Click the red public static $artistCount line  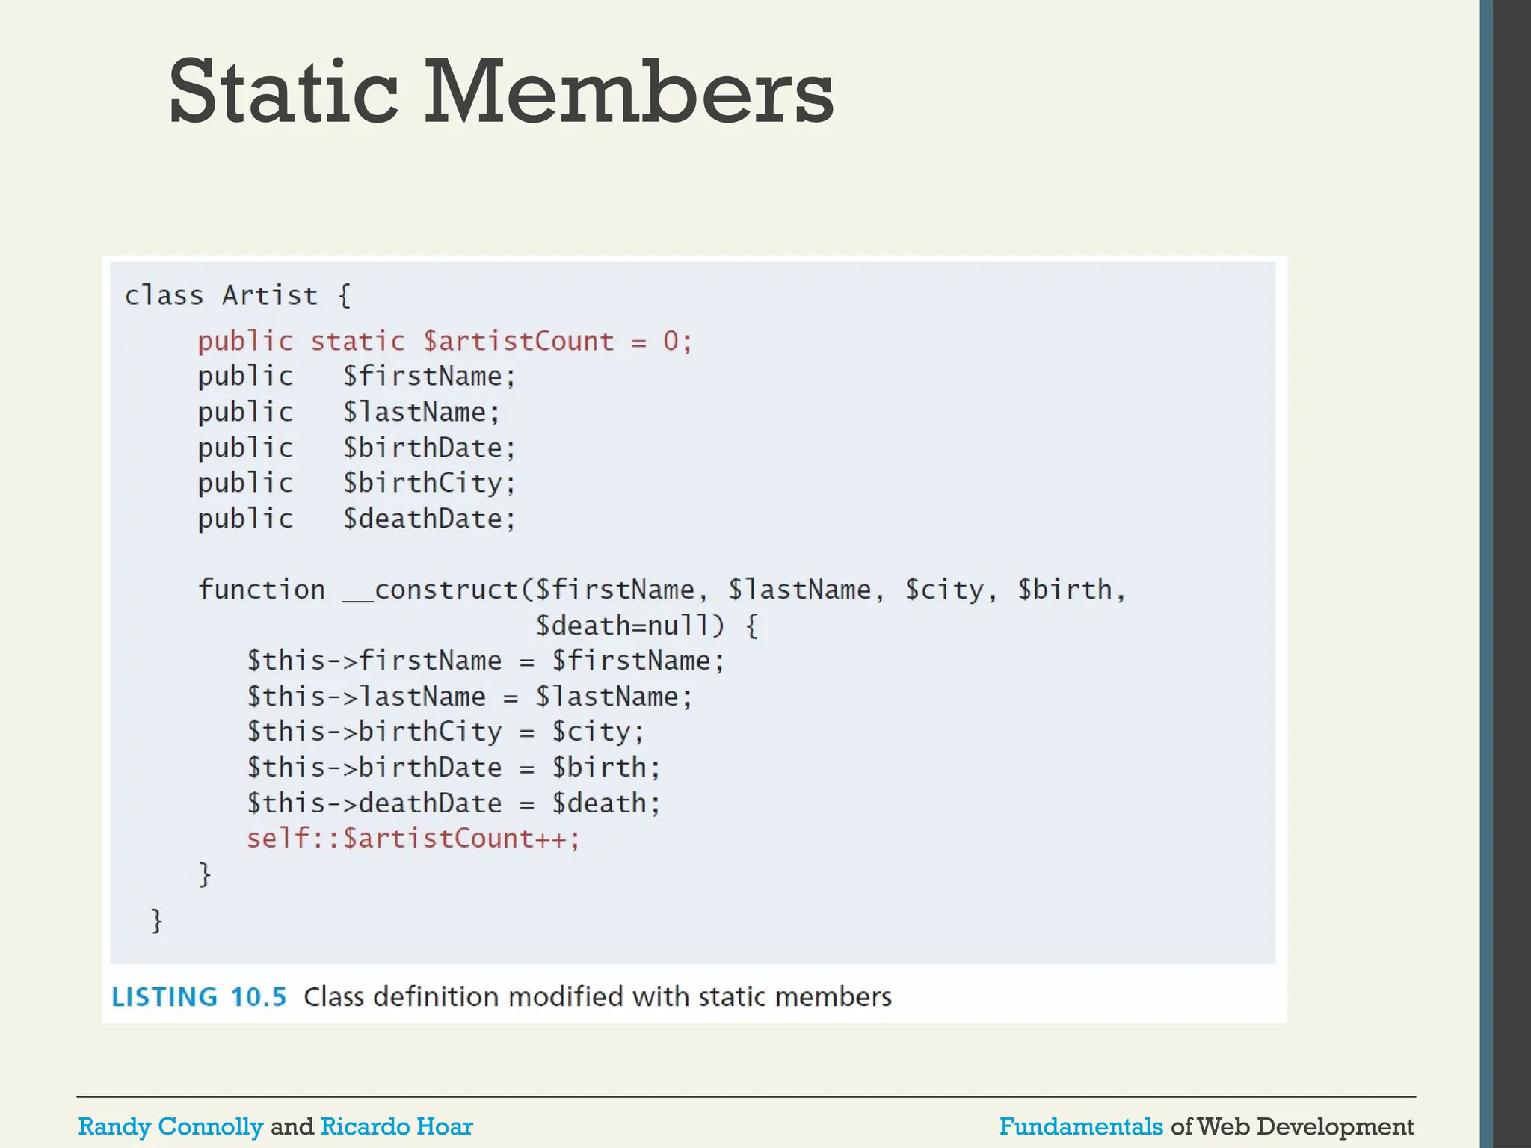tap(445, 342)
